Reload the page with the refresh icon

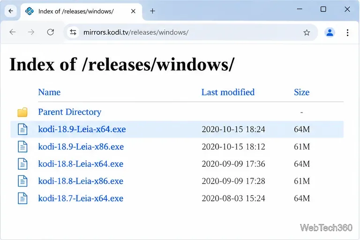pos(51,32)
